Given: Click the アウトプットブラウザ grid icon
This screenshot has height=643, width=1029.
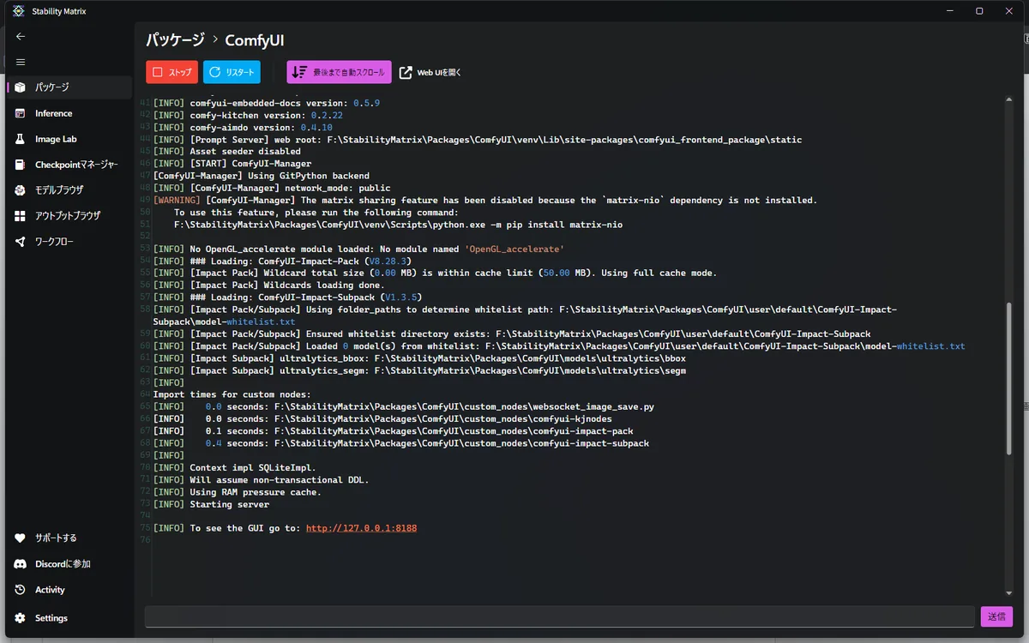Looking at the screenshot, I should click(21, 216).
